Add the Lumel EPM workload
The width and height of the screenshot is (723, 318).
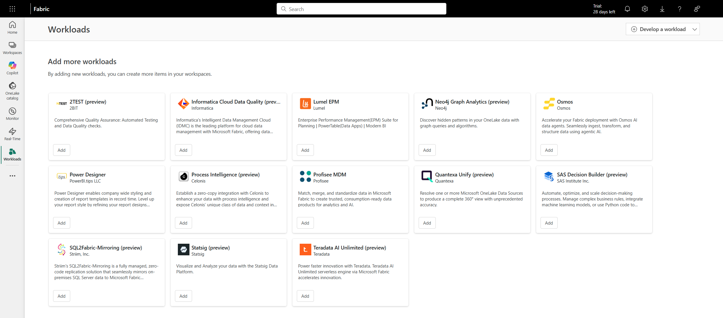click(305, 150)
